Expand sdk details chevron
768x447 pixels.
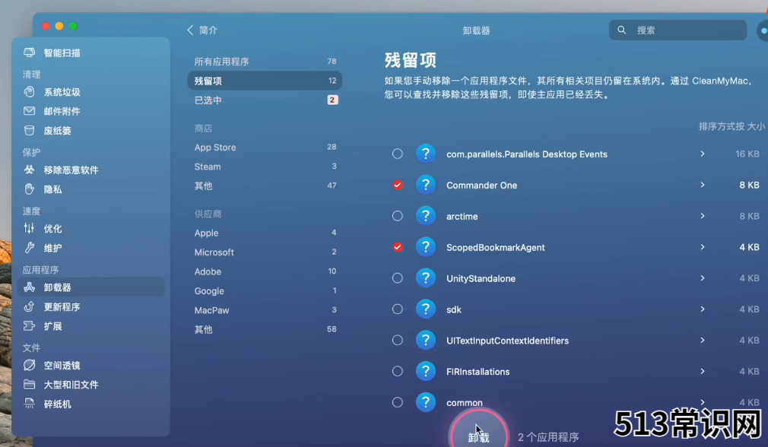(703, 309)
